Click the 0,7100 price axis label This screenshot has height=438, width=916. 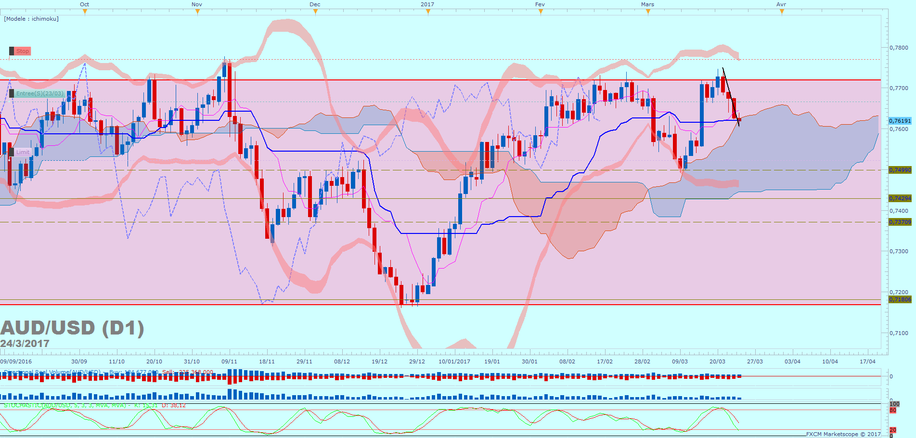pyautogui.click(x=899, y=333)
